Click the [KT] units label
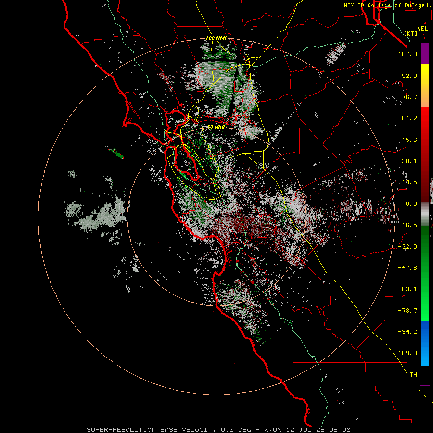 click(411, 33)
